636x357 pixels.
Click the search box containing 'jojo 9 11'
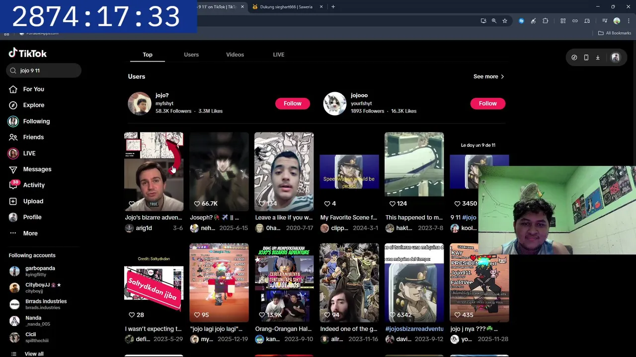[44, 70]
